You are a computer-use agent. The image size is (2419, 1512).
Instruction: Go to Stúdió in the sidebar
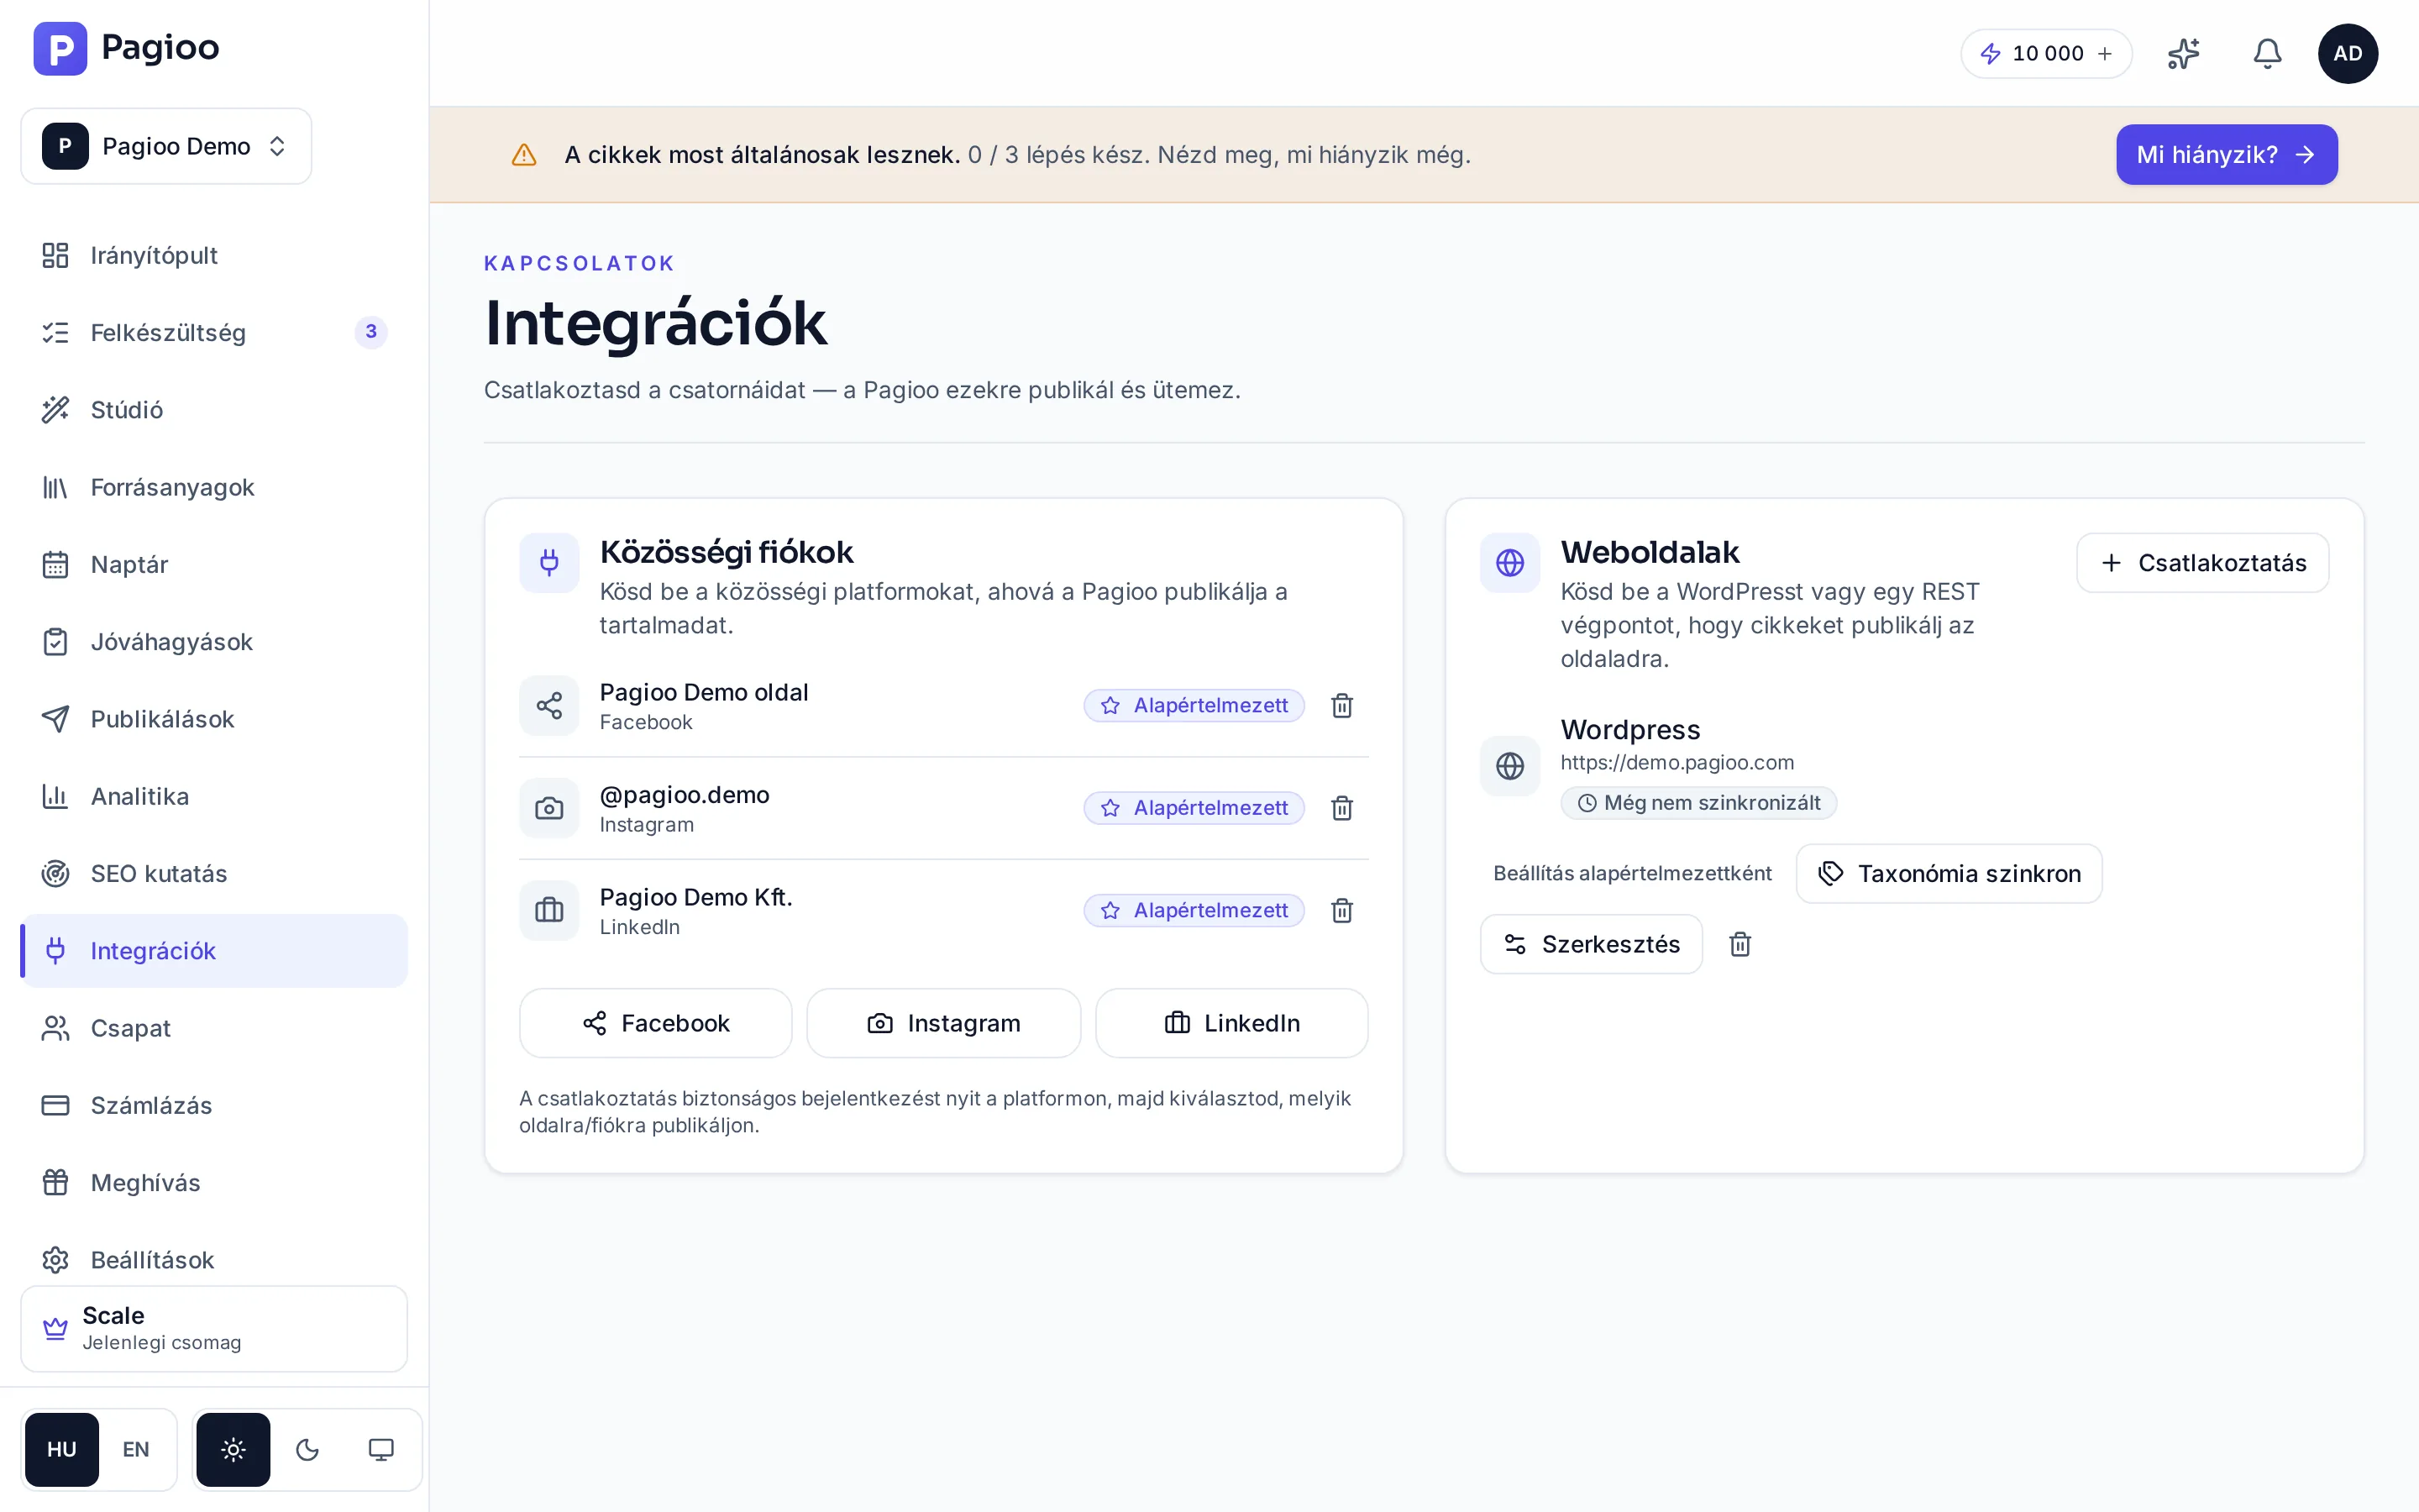click(x=214, y=410)
